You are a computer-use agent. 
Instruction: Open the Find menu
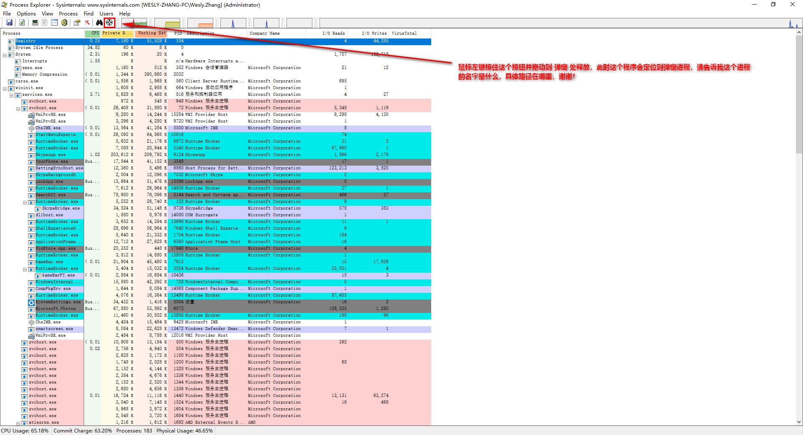coord(89,13)
